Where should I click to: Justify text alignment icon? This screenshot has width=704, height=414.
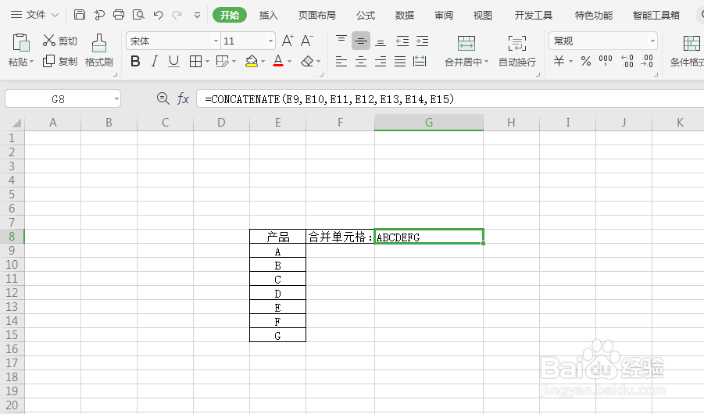pos(400,61)
